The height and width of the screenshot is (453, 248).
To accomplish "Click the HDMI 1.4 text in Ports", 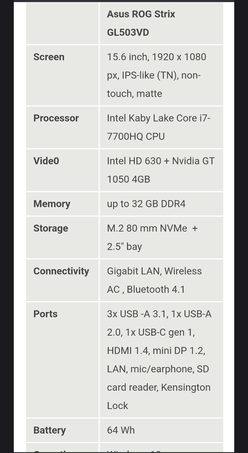I will click(x=128, y=351).
